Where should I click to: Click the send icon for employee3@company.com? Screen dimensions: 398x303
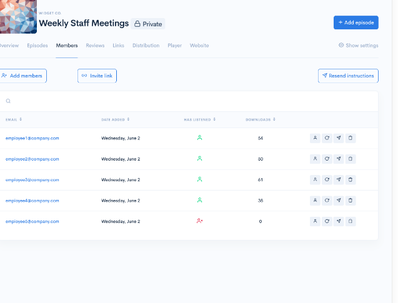tap(339, 180)
